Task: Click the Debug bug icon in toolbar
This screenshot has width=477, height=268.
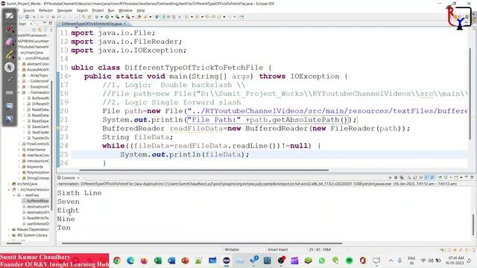Action: pos(97,17)
